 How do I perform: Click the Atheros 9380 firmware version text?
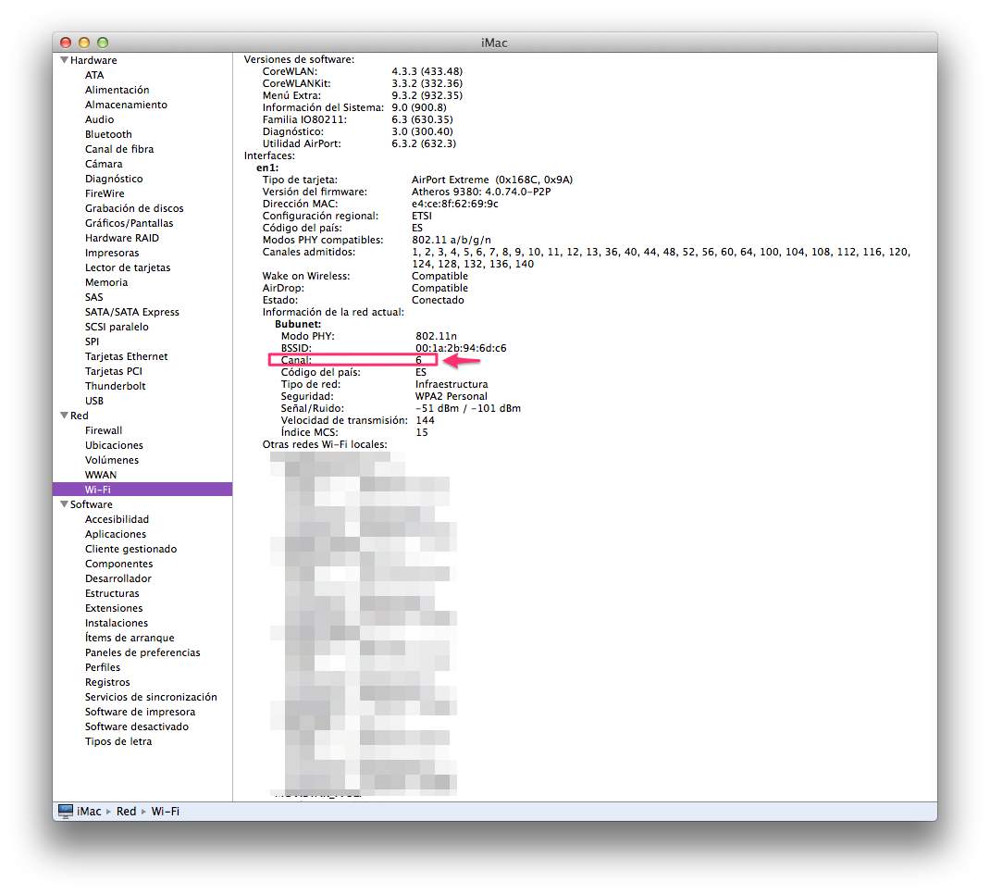[481, 192]
